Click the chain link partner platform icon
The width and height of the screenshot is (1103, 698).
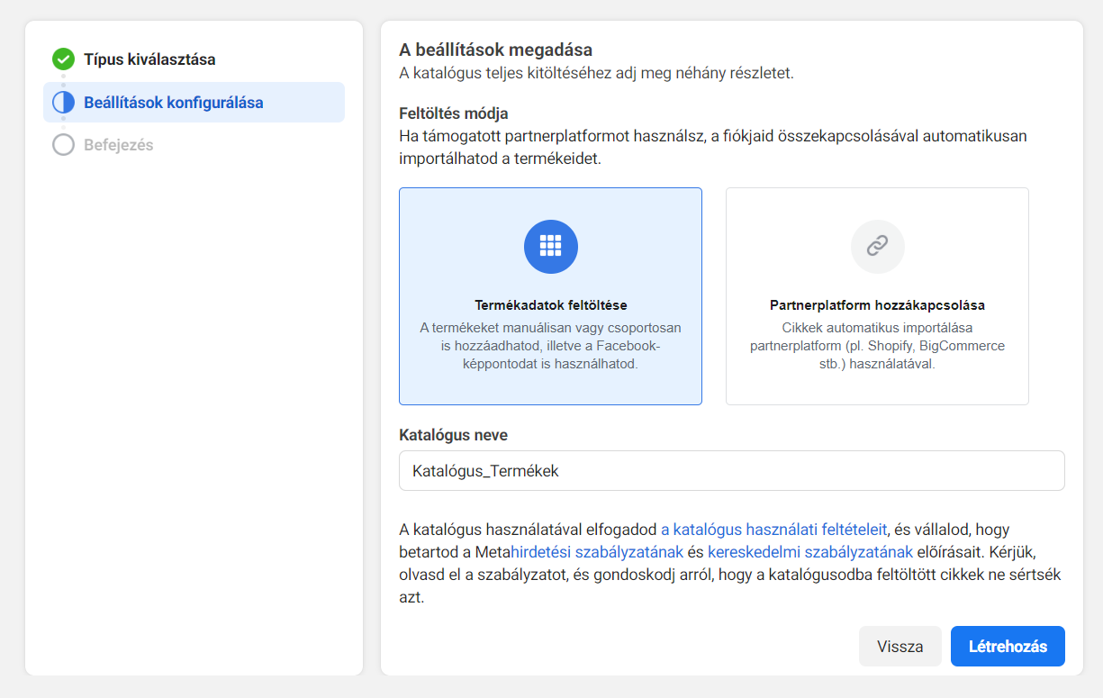coord(878,246)
